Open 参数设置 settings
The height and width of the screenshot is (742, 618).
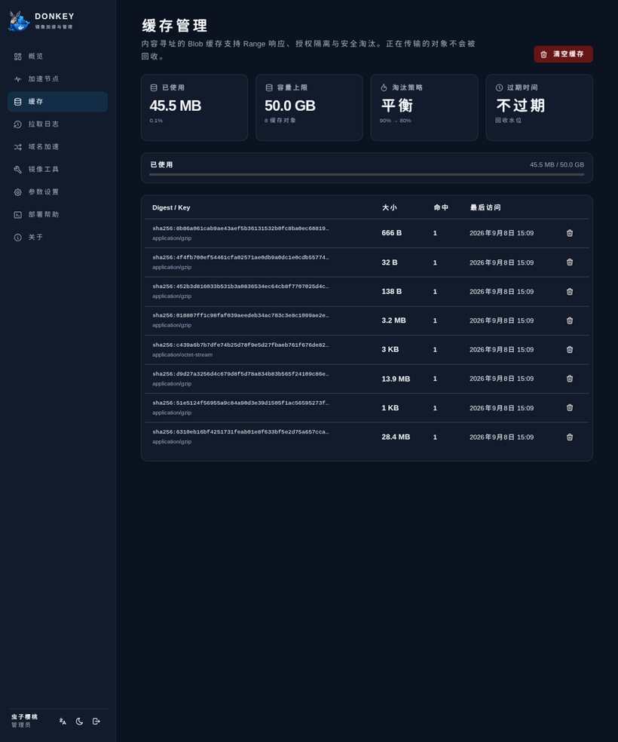pos(58,192)
